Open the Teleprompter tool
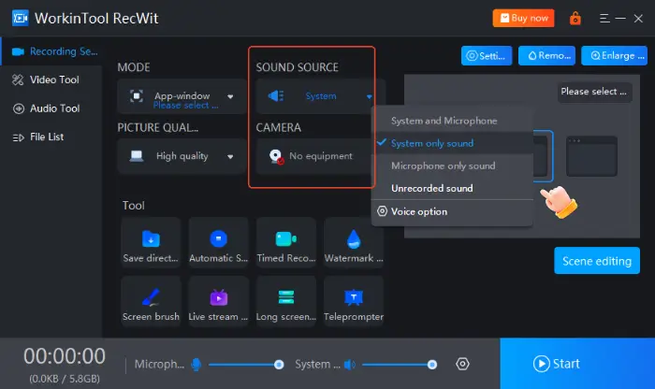The width and height of the screenshot is (655, 389). (354, 301)
